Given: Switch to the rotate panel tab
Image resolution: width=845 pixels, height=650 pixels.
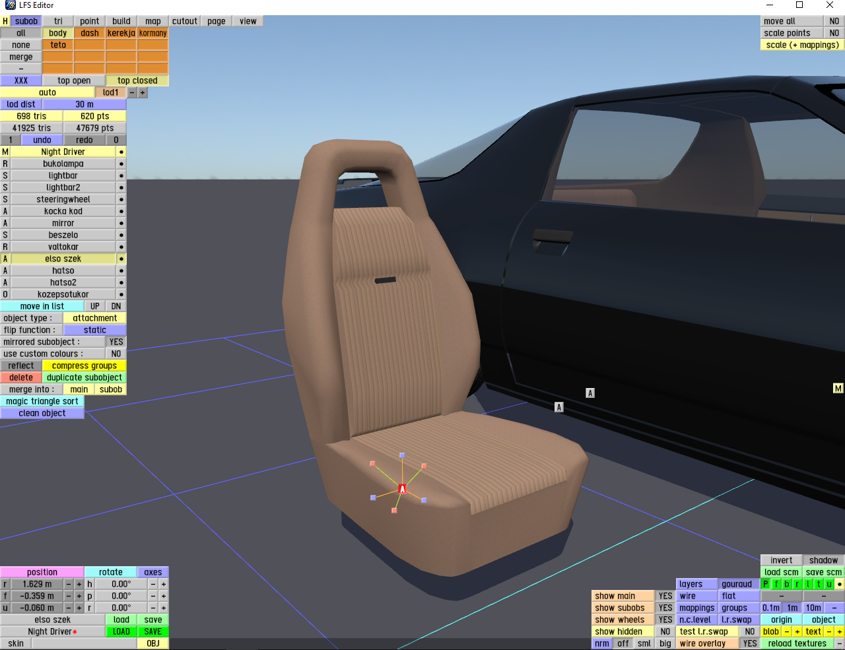Looking at the screenshot, I should point(111,572).
